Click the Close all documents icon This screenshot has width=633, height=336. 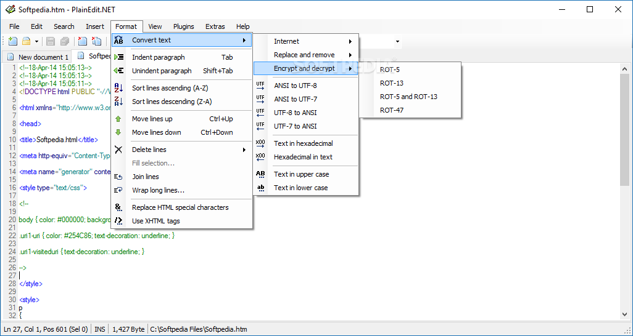click(96, 41)
